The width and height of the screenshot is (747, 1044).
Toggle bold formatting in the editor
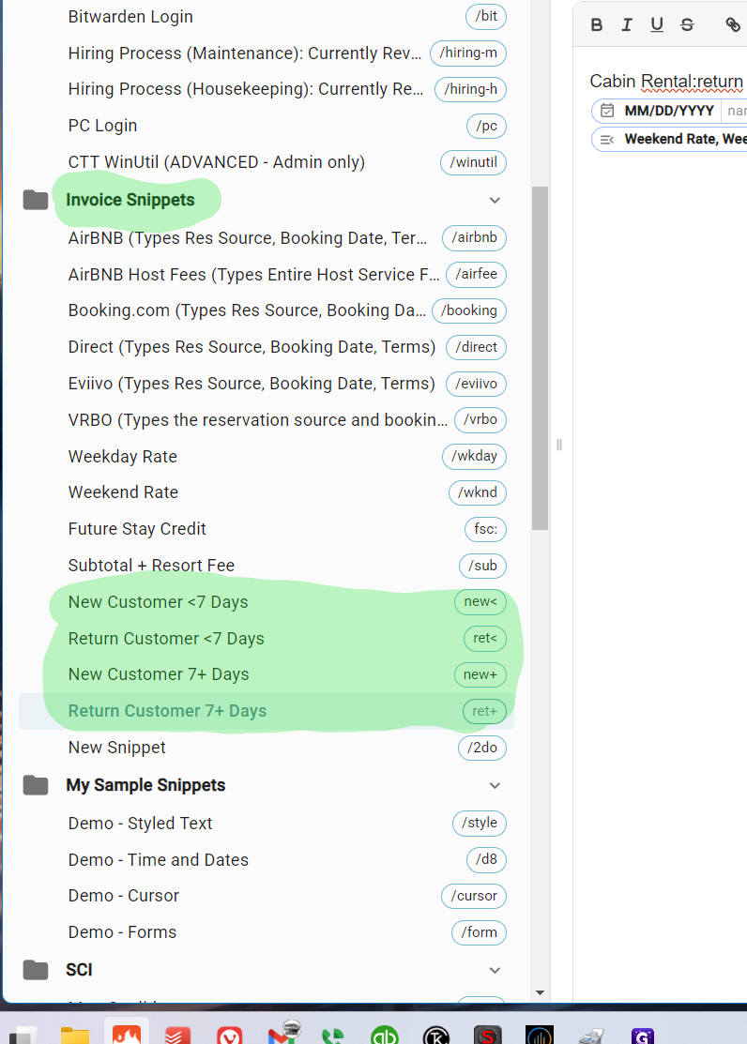(597, 25)
